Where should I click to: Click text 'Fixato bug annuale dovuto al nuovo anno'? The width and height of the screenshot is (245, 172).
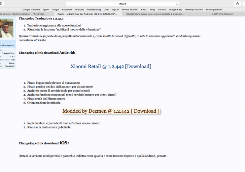pos(54,83)
